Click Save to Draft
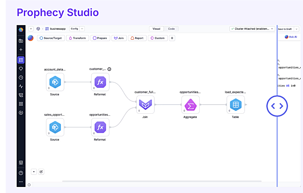Screen dimensions: 303x193 pos(285,29)
